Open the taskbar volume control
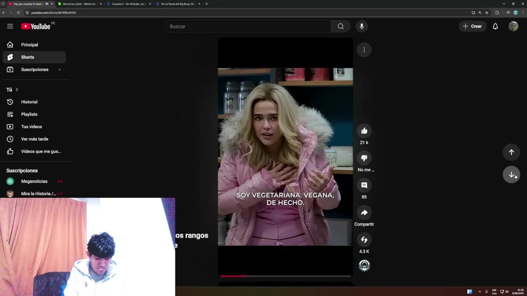527x296 pixels. pos(507,292)
